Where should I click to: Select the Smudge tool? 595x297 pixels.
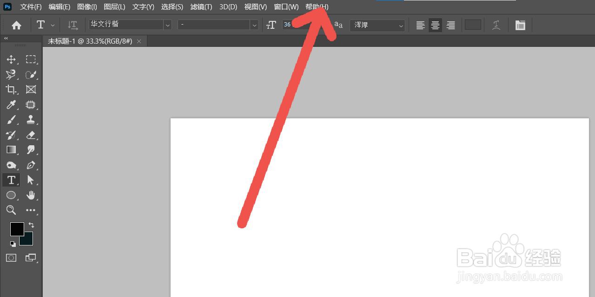[31, 150]
